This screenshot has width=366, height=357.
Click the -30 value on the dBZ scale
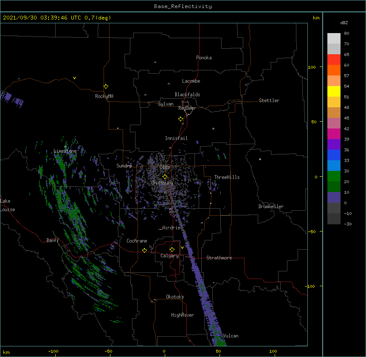348,224
